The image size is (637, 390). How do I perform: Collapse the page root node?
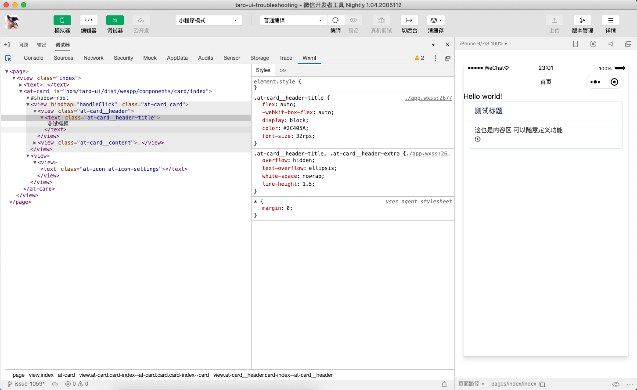[x=7, y=72]
